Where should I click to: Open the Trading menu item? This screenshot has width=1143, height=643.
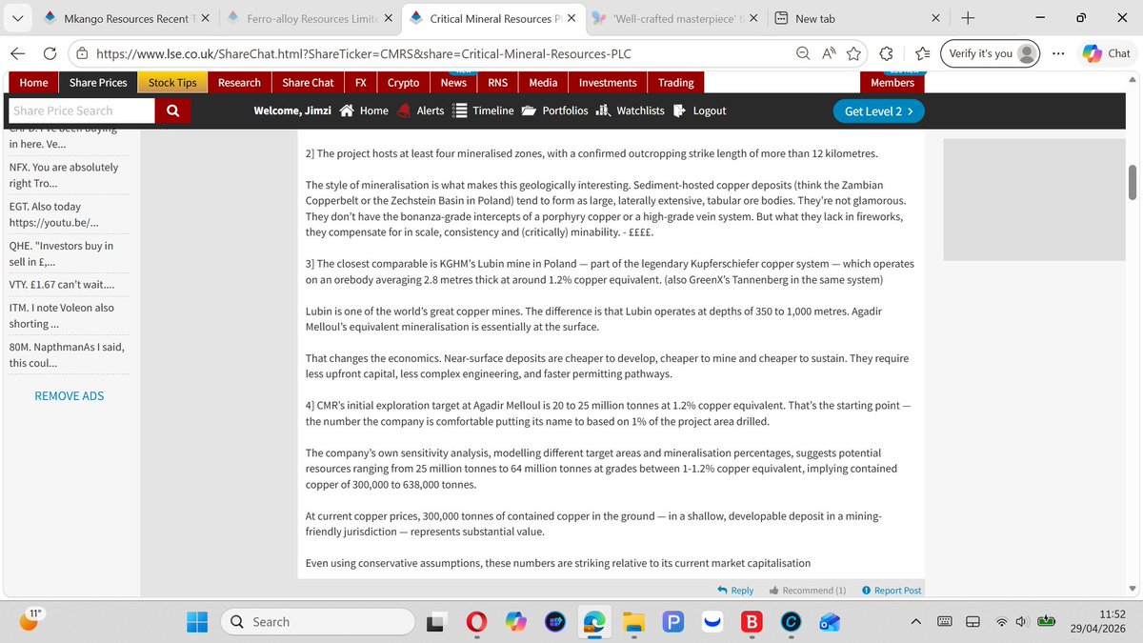676,83
